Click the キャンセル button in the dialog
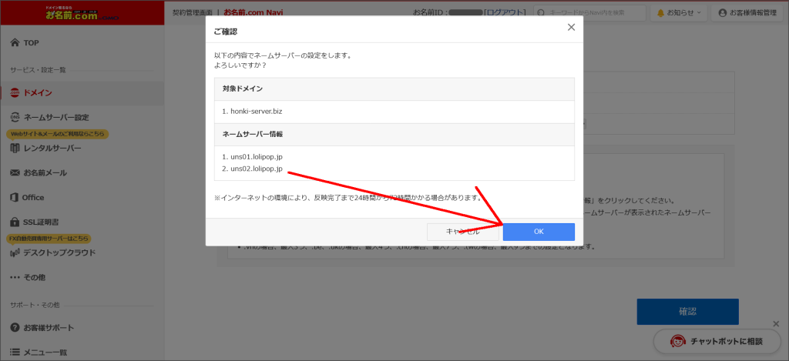Screen dimensions: 789x361 462,232
